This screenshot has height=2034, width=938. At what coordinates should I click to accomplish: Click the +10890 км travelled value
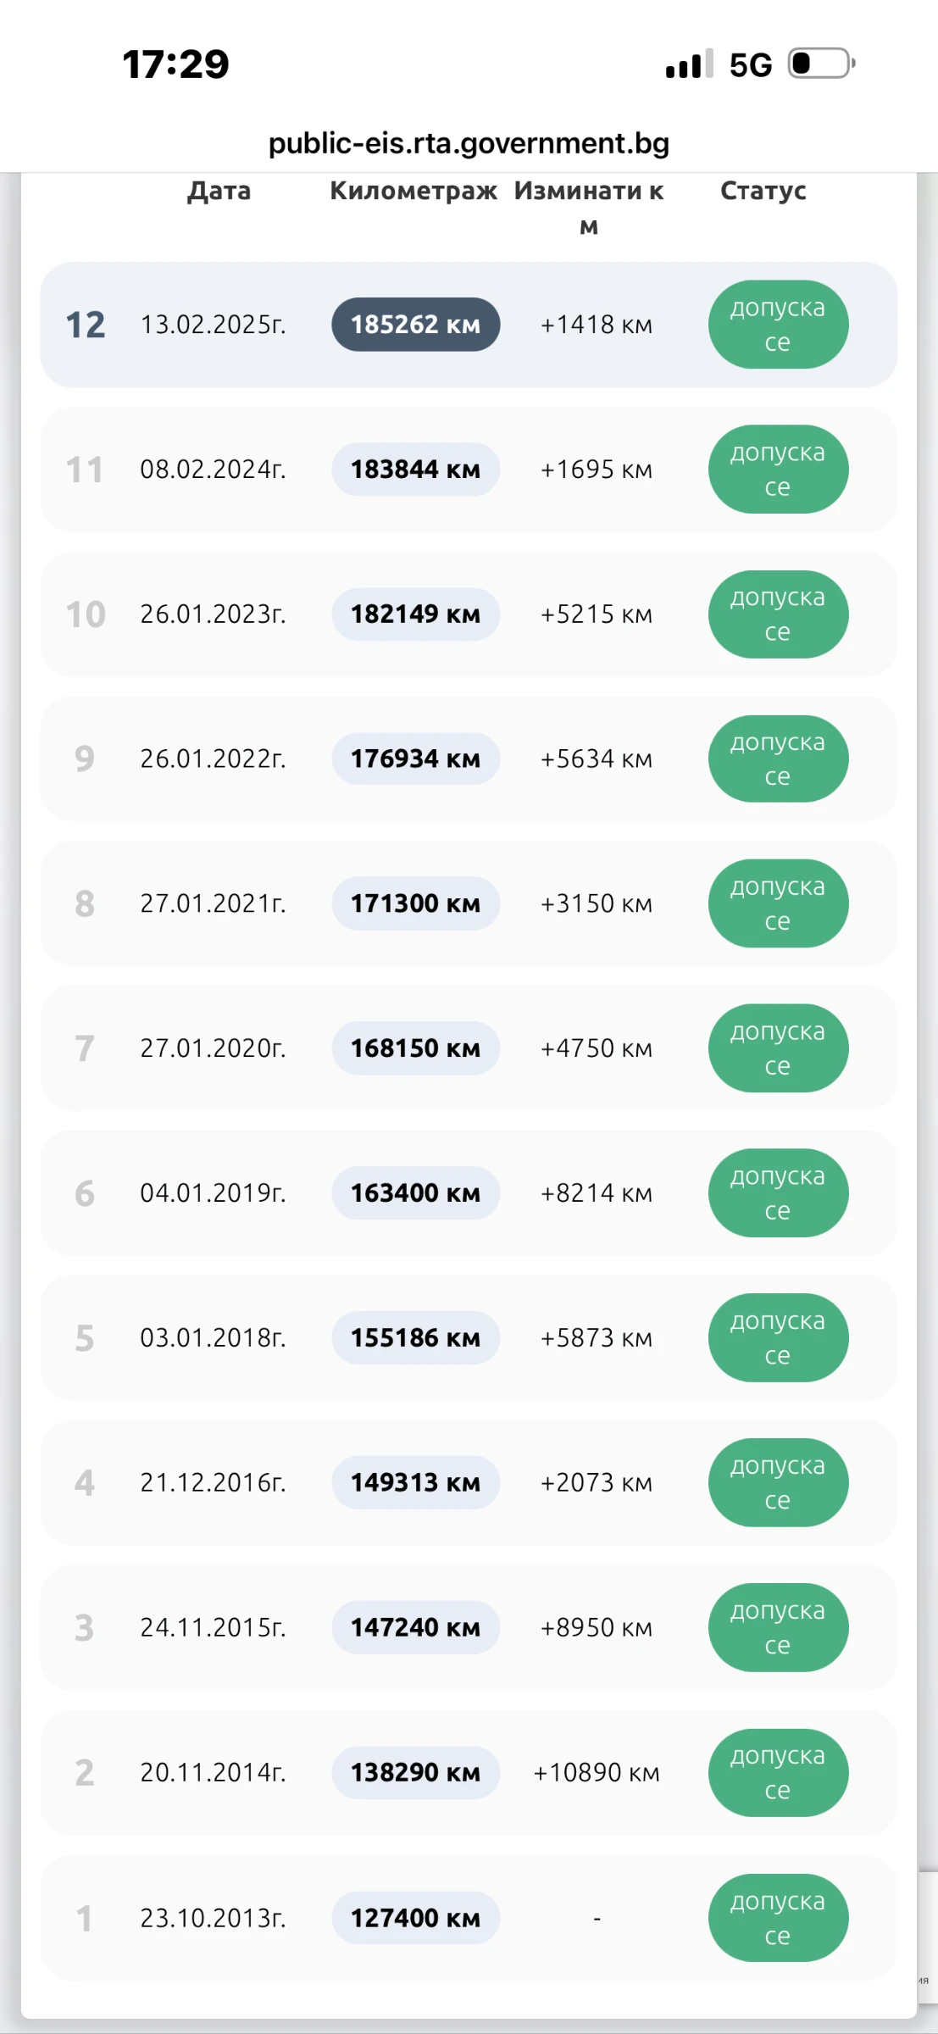[x=597, y=1772]
